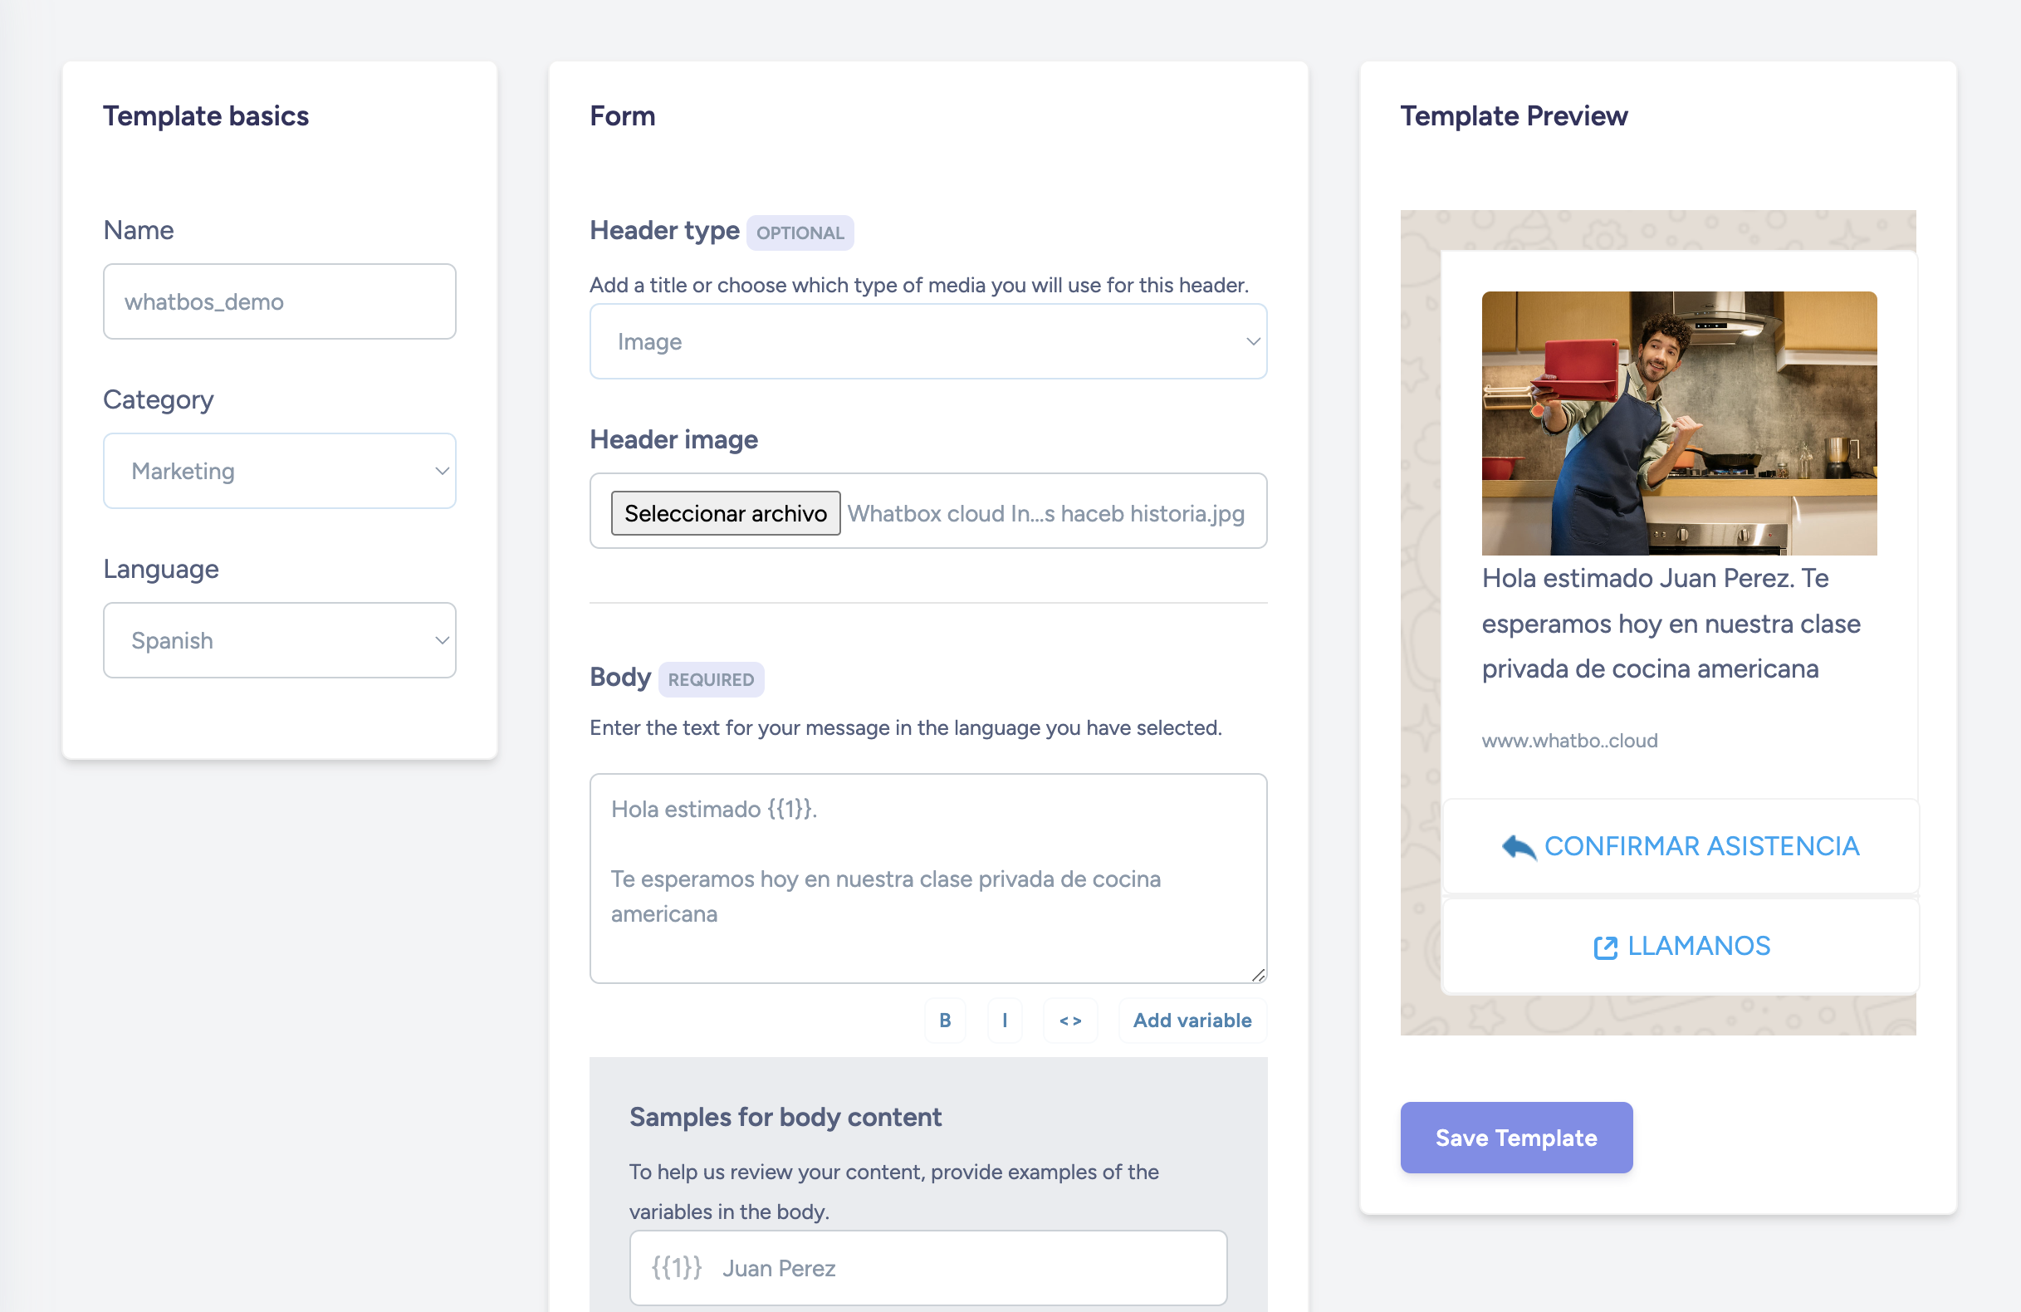The image size is (2021, 1312).
Task: Select the Marketing category tab
Action: (x=280, y=471)
